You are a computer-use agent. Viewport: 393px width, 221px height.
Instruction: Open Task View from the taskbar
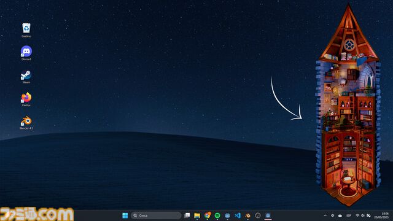pyautogui.click(x=187, y=215)
